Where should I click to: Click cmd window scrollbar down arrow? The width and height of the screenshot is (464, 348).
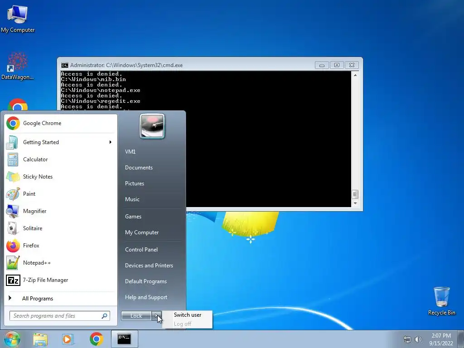pos(355,203)
